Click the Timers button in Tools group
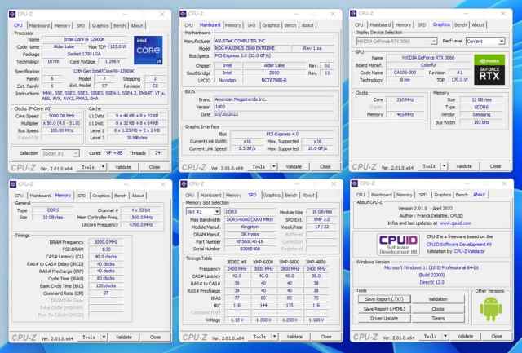 coord(438,319)
